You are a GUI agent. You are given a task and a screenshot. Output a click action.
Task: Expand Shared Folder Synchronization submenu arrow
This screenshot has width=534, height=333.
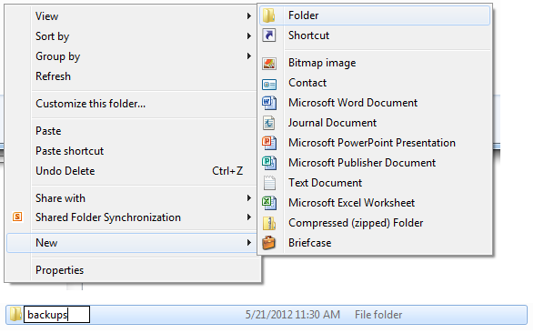click(x=249, y=217)
